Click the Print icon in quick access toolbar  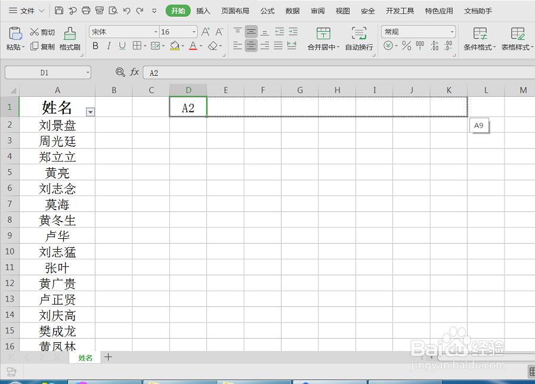tap(86, 11)
